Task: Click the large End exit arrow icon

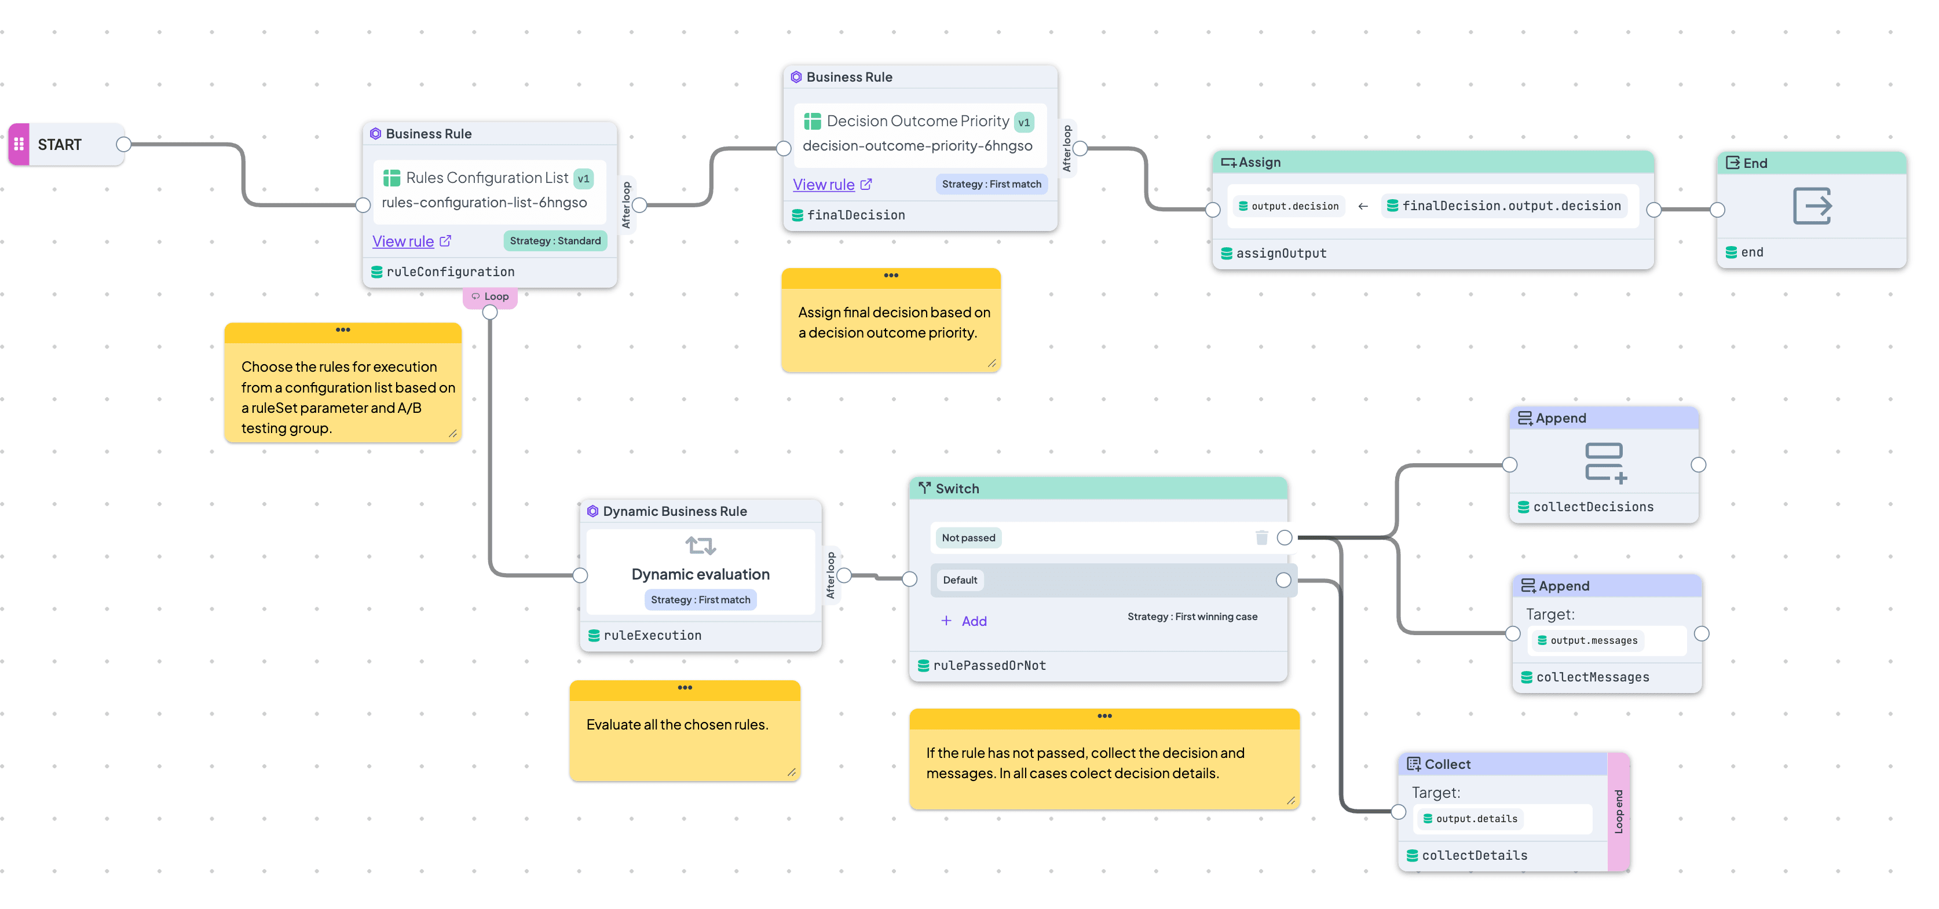Action: click(1812, 206)
